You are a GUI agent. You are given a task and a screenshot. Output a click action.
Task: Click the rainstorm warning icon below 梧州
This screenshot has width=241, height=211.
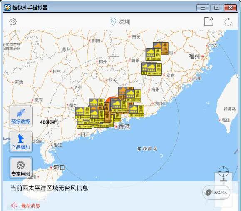pos(83,113)
